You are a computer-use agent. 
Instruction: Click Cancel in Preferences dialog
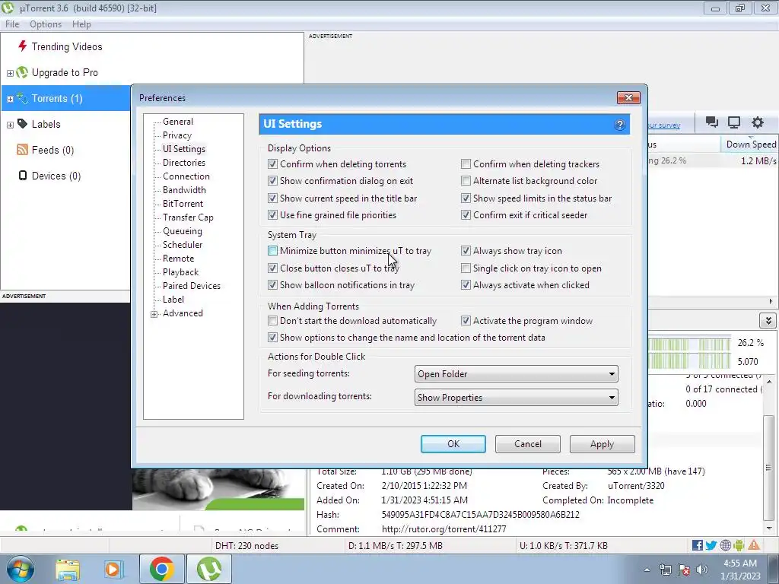pyautogui.click(x=528, y=444)
